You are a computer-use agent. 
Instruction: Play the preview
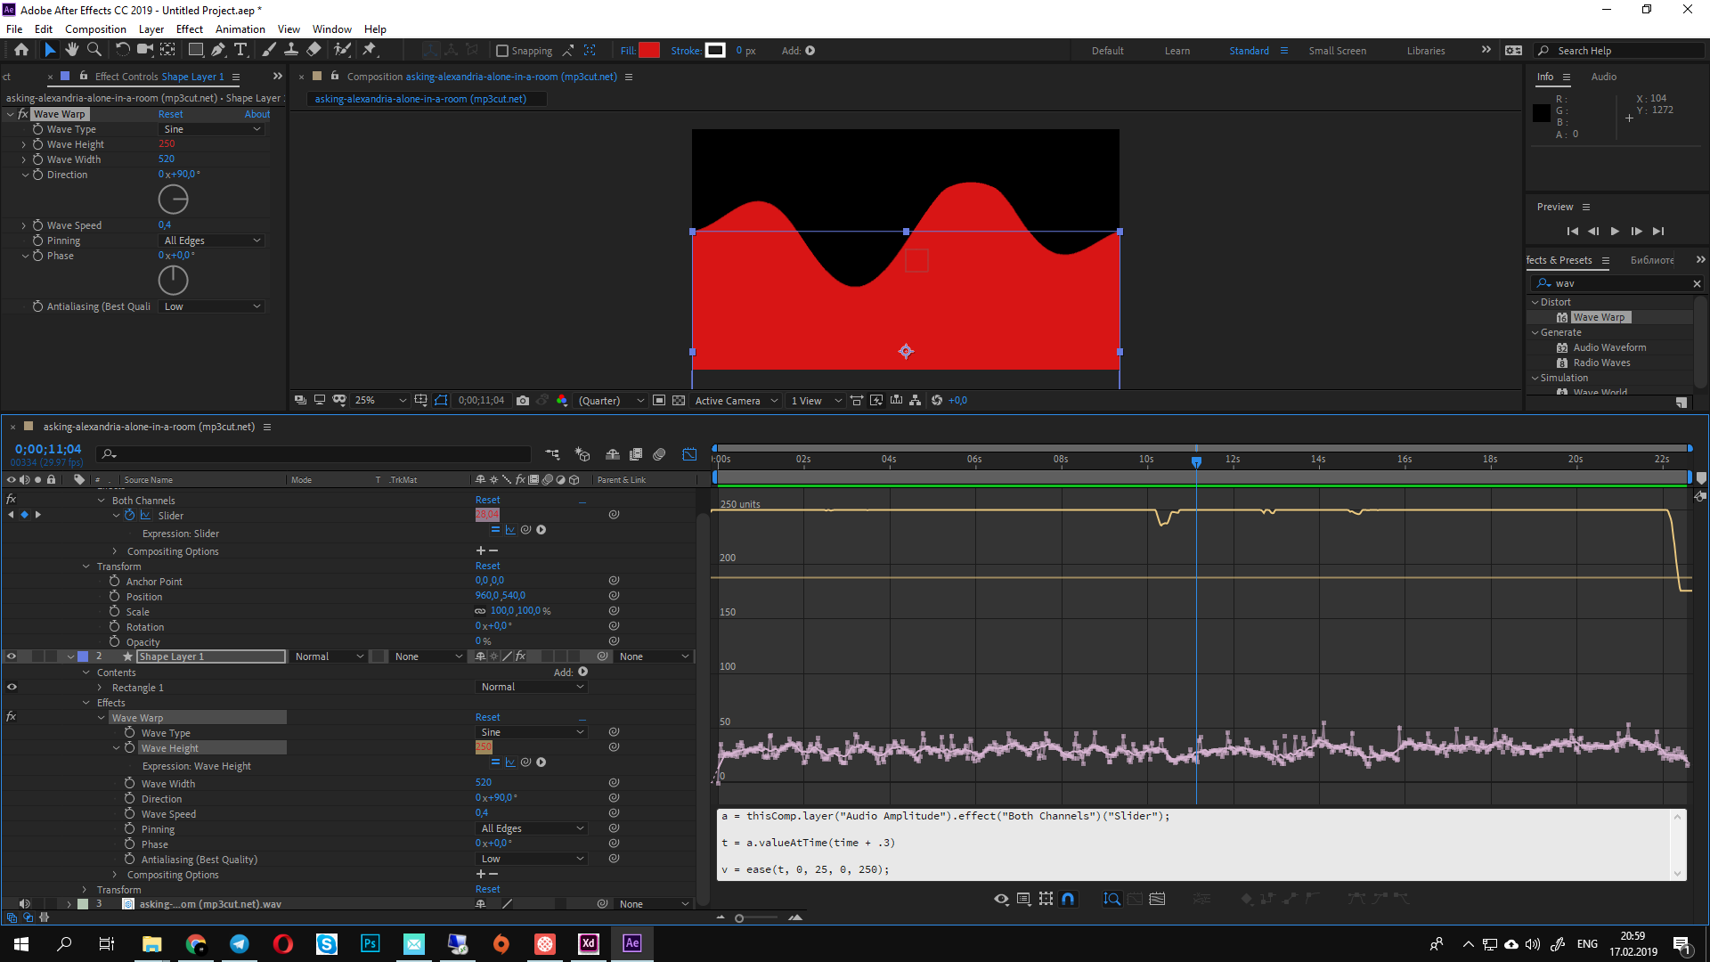pyautogui.click(x=1615, y=232)
